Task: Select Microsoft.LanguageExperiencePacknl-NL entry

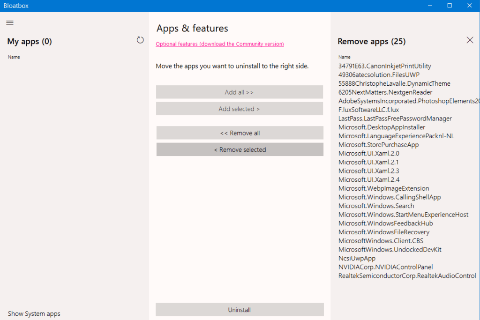Action: (x=396, y=136)
